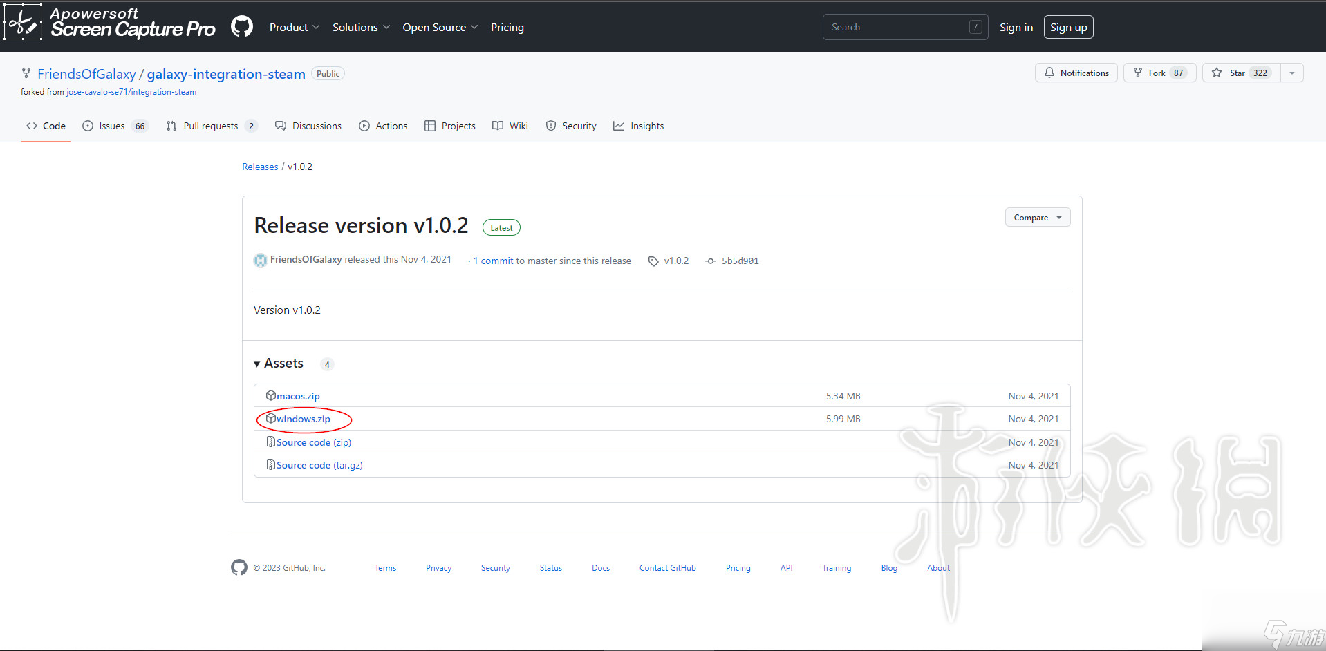
Task: Click the FriendsOfGalaxy avatar icon
Action: (261, 260)
